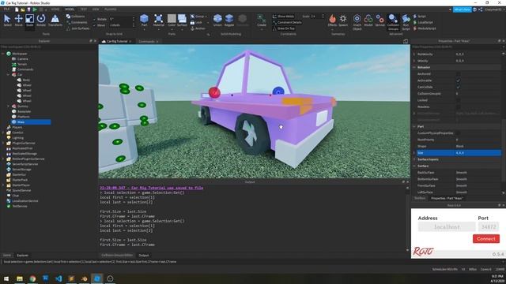Screen dimensions: 506x284
Task: Open the Collision Groups editor
Action: pos(393,22)
